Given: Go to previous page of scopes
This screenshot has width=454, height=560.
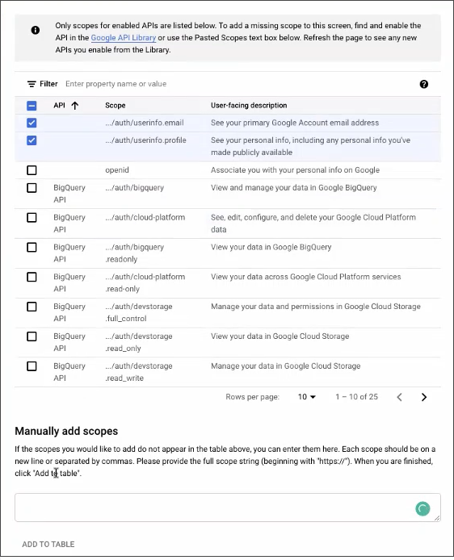Looking at the screenshot, I should (x=400, y=397).
